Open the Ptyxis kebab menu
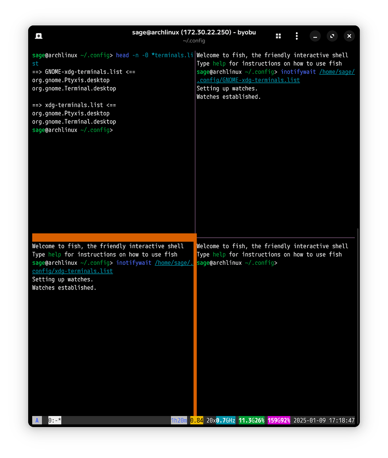The height and width of the screenshot is (458, 388). [296, 36]
